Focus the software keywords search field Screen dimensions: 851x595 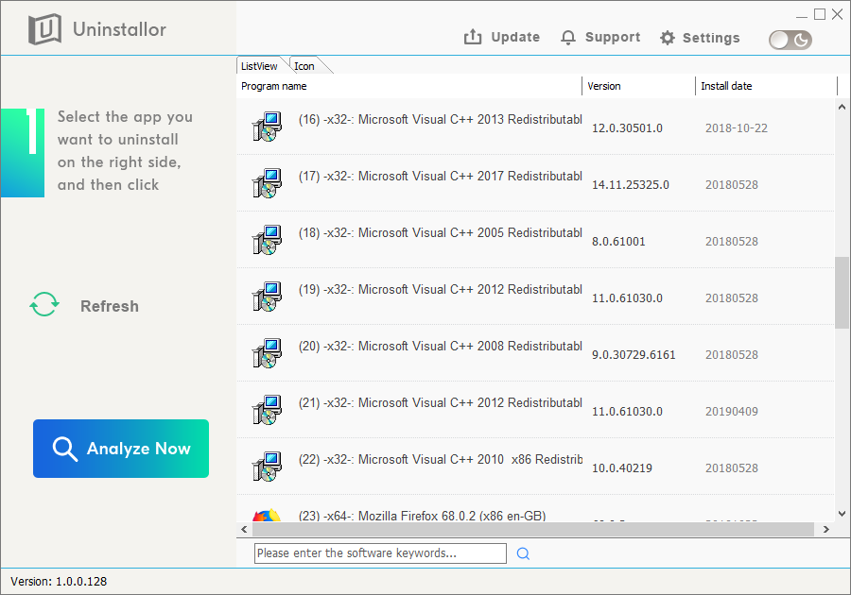(380, 553)
